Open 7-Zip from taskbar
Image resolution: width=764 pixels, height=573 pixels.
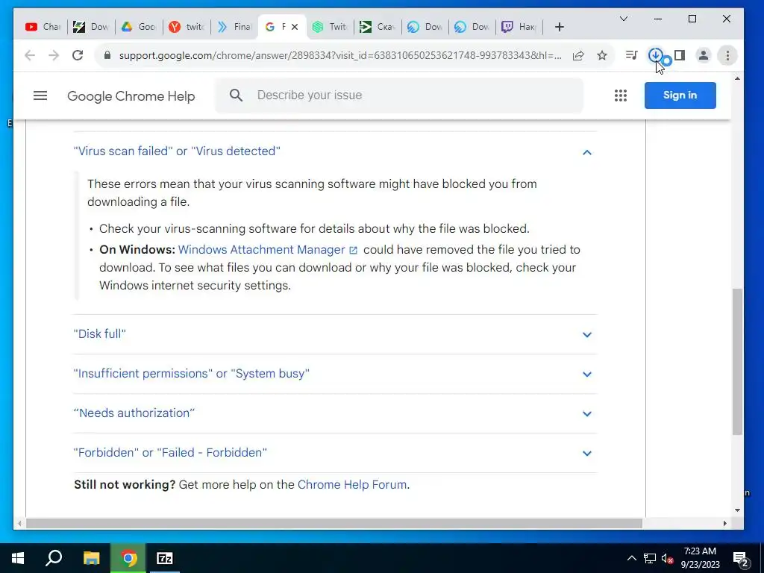click(165, 558)
